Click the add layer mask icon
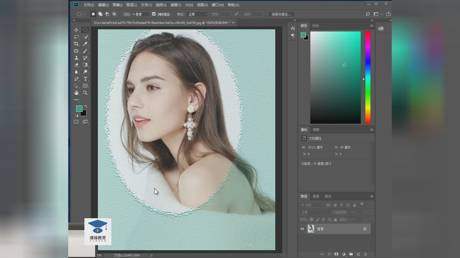This screenshot has width=460, height=258. click(336, 254)
